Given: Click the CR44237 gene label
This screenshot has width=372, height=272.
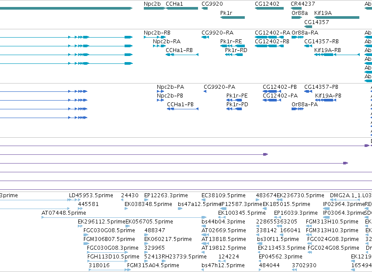Looking at the screenshot, I should tap(303, 4).
